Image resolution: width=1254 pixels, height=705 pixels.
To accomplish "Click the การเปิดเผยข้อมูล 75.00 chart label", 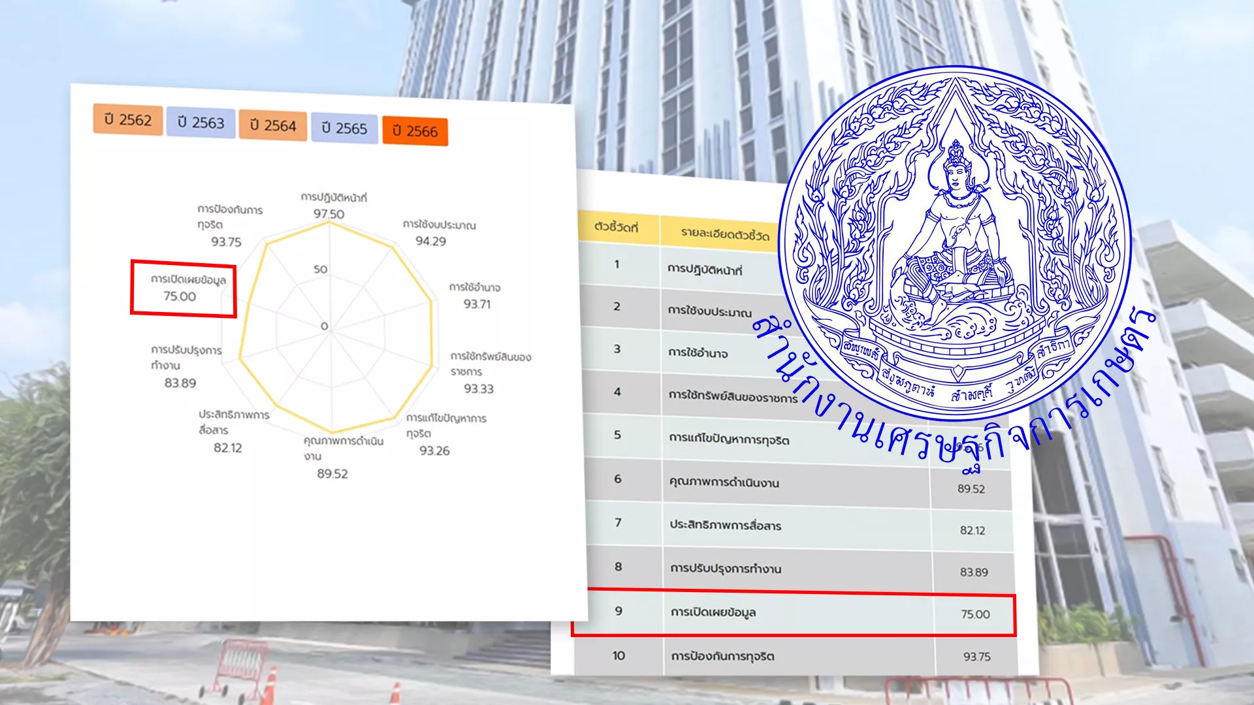I will coord(187,288).
